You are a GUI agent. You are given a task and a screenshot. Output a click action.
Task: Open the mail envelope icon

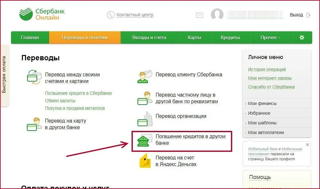pyautogui.click(x=199, y=15)
